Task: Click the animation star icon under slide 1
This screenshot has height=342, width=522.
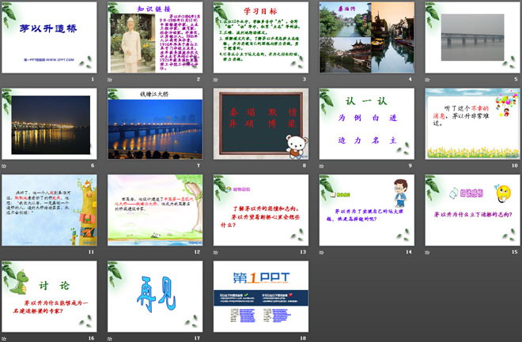Action: (x=6, y=80)
